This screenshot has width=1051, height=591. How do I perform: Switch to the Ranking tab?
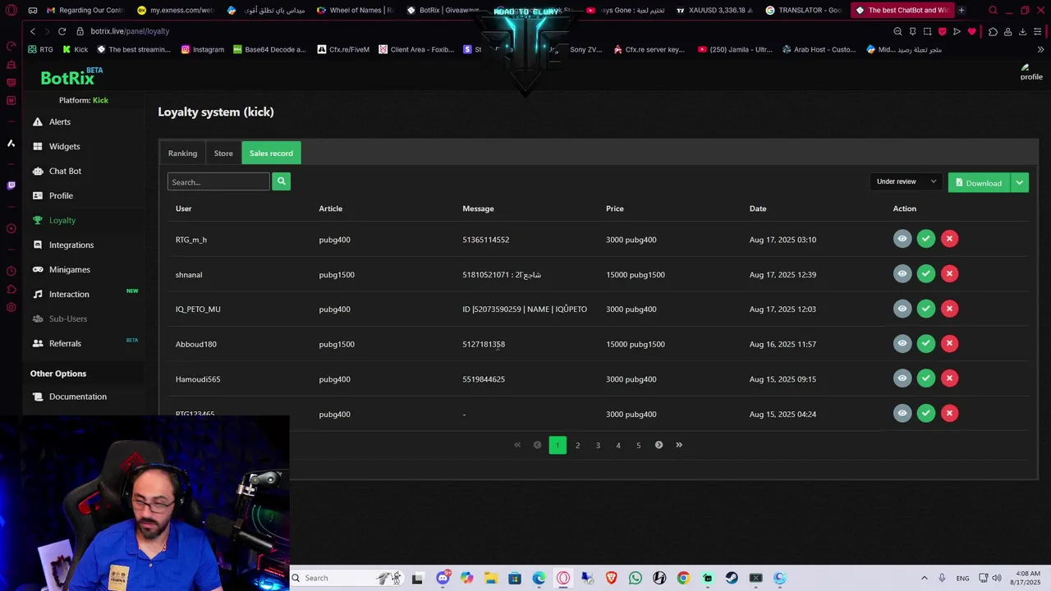pyautogui.click(x=182, y=153)
